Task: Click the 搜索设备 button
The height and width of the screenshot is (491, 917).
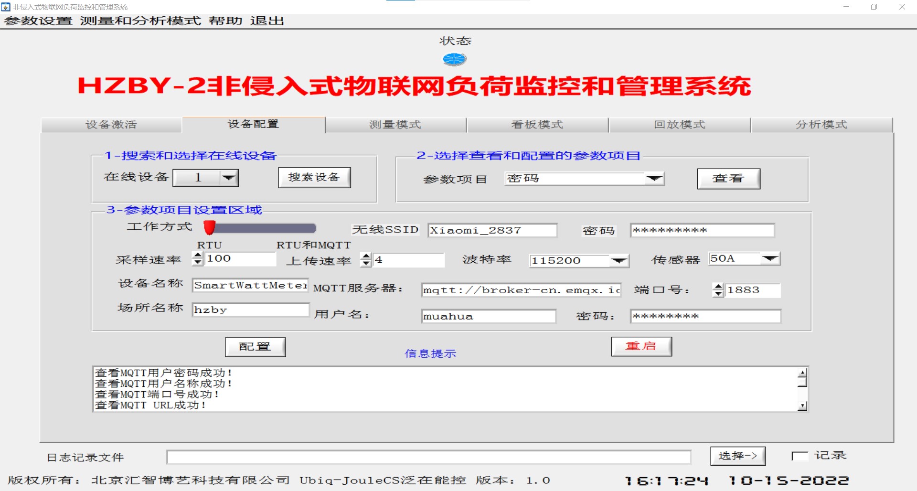Action: (x=314, y=178)
